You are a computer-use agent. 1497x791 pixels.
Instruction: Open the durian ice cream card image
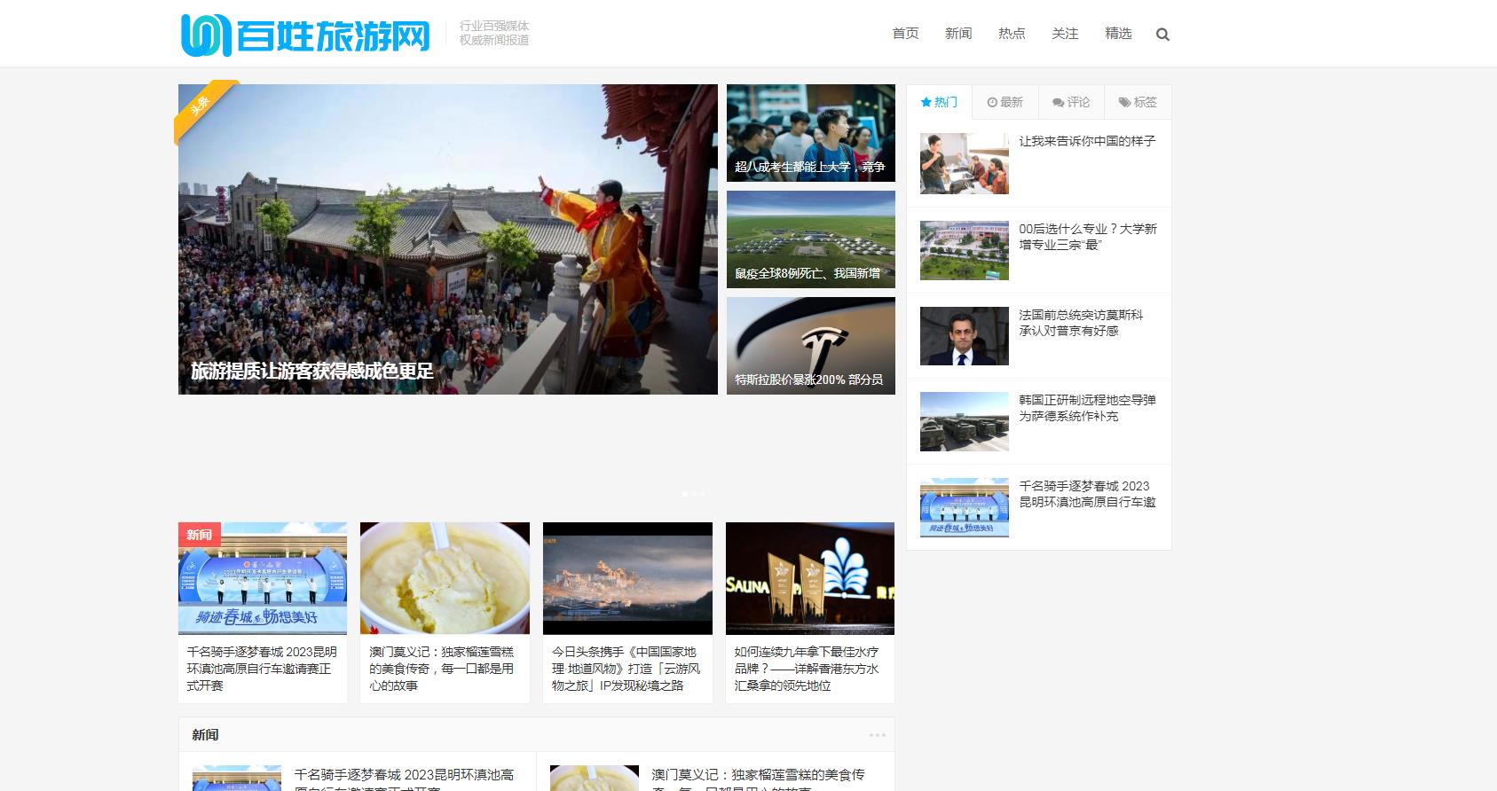click(x=445, y=578)
